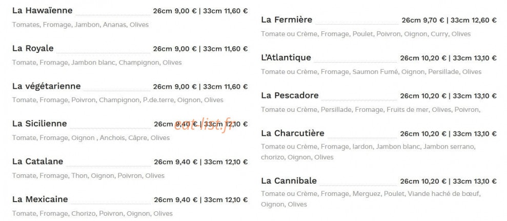Screen dimensions: 507x221
Task: Click L'Atlantique ingredients with Saumon Fumé
Action: pyautogui.click(x=371, y=72)
